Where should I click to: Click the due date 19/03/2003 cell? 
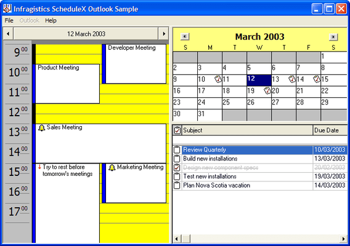coord(330,177)
